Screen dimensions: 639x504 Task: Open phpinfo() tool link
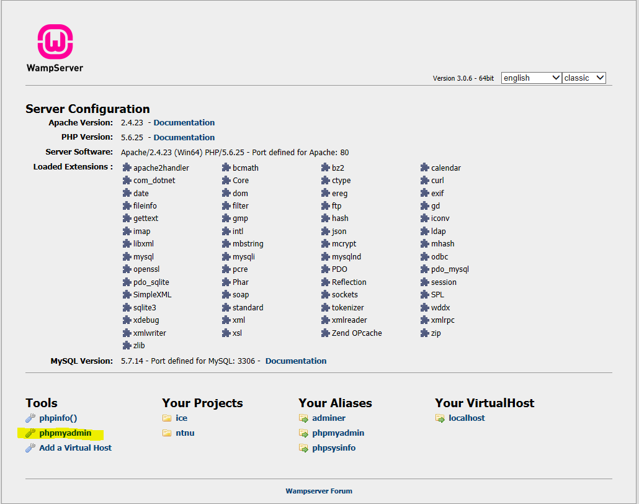[x=58, y=418]
